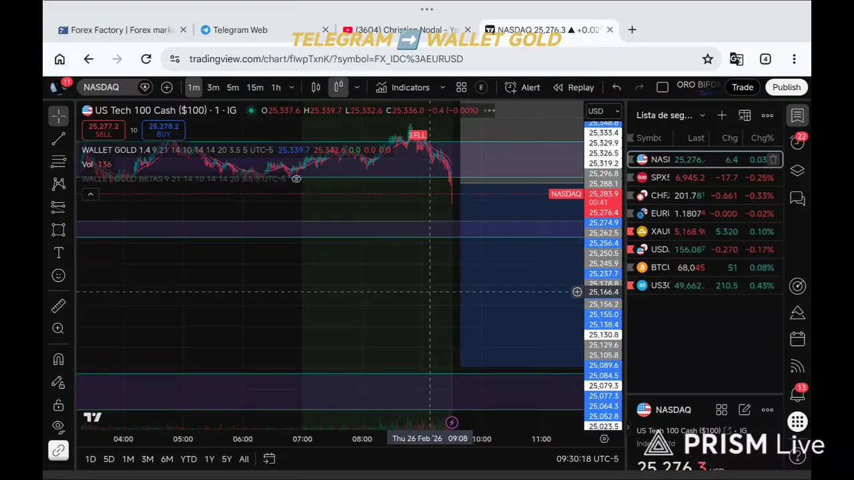Select the BTCUSD watchlist row

click(x=705, y=267)
